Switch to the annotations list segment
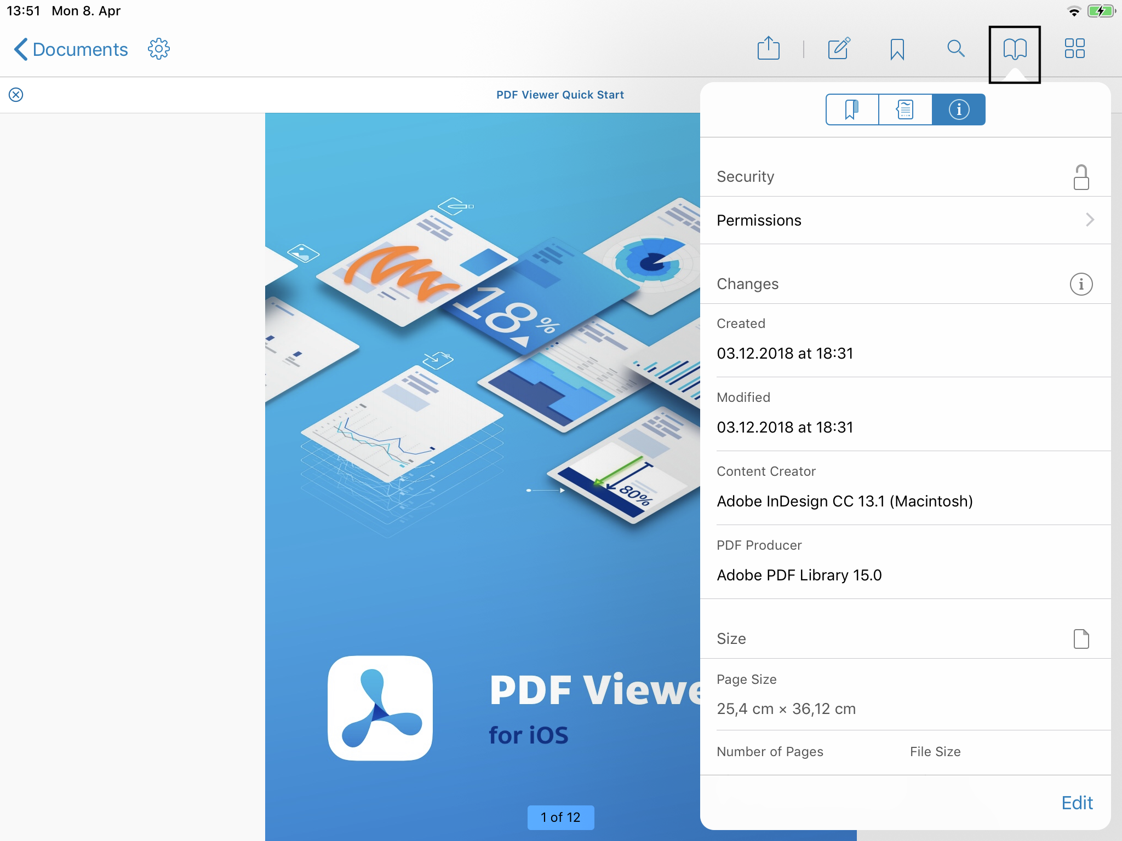This screenshot has width=1122, height=841. coord(905,110)
